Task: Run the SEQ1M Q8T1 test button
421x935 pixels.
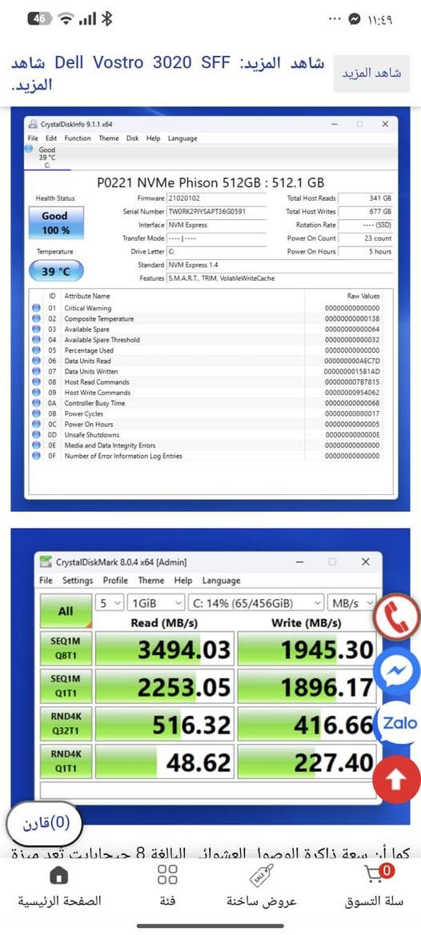Action: tap(66, 649)
